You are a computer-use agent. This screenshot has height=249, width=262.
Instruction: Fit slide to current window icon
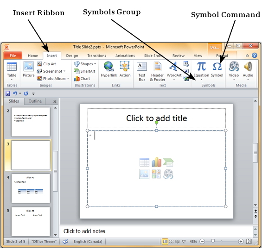pos(249,241)
